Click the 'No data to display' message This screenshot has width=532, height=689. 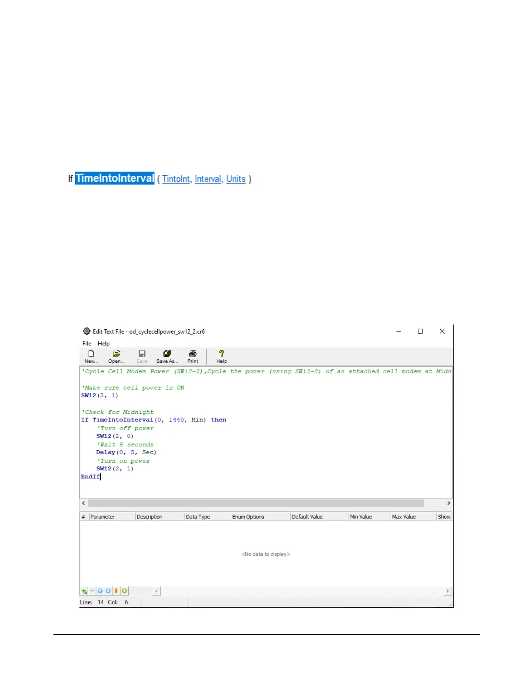pos(266,554)
